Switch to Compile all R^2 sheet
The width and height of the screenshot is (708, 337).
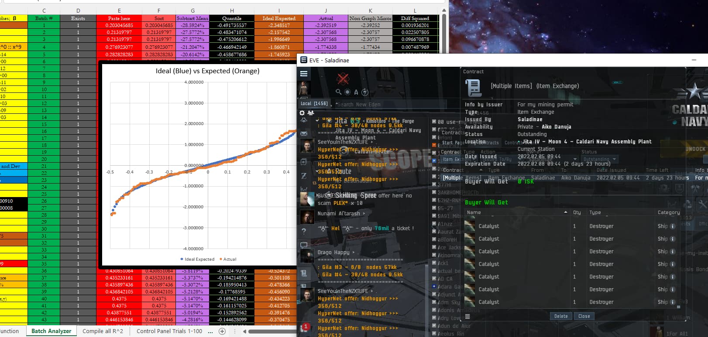[103, 331]
